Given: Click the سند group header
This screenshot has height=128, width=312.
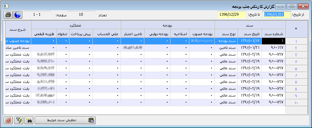Looking at the screenshot, I should tap(250, 25).
